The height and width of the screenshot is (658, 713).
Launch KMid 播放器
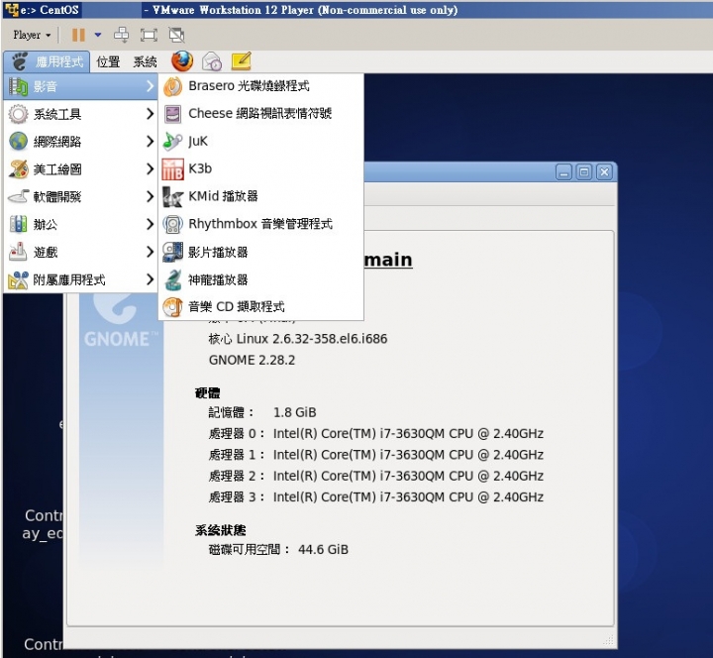pos(261,196)
